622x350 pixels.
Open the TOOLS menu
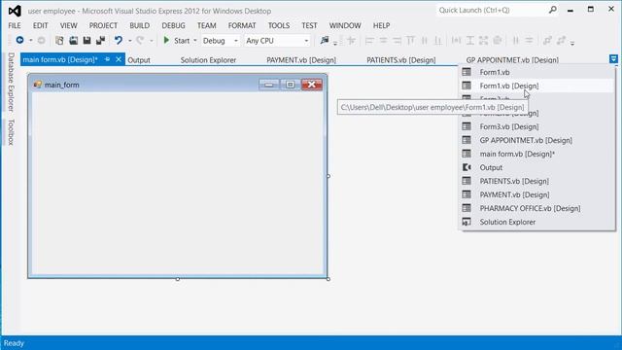point(279,25)
